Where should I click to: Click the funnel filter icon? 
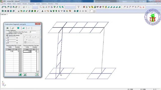78,7
